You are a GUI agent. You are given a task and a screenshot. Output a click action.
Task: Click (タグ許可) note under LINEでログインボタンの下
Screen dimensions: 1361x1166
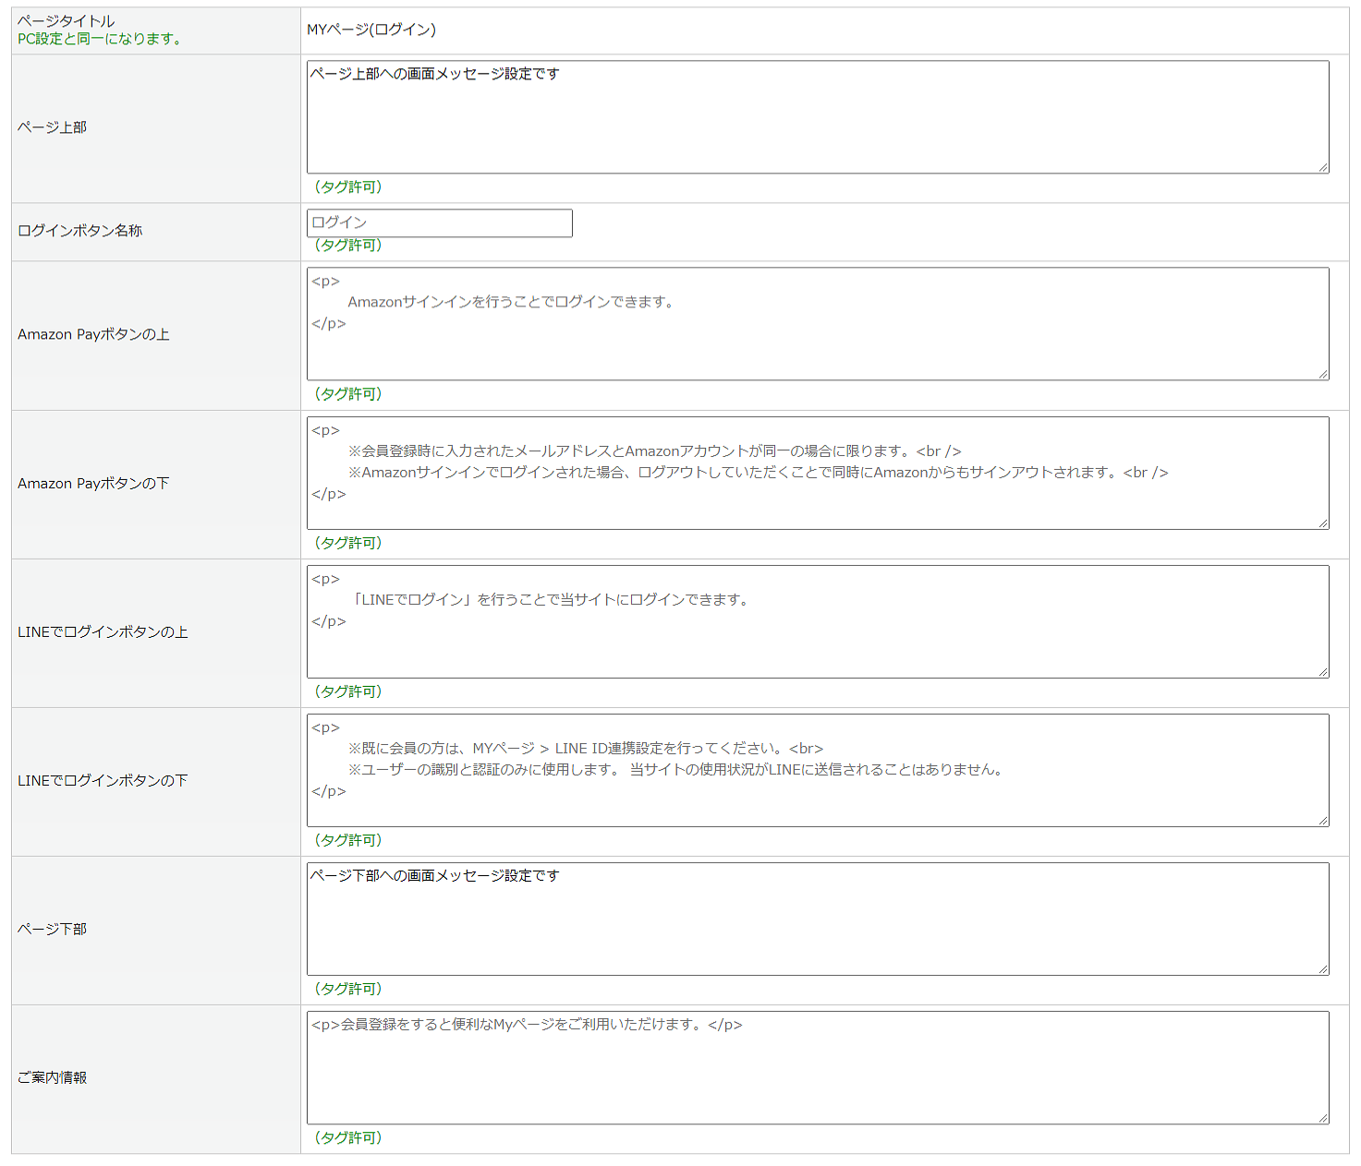coord(347,840)
